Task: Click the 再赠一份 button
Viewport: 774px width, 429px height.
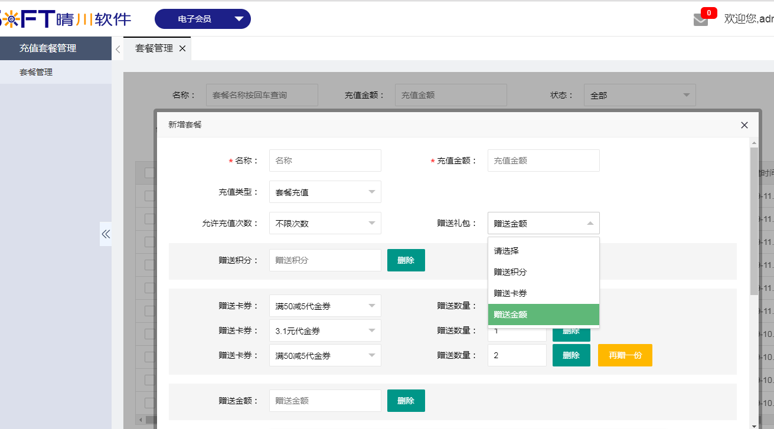Action: pos(625,355)
